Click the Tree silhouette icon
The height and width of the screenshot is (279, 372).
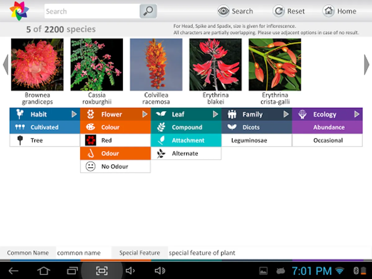20,140
